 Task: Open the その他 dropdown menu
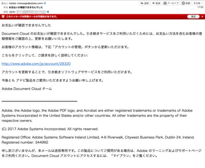(198, 3)
